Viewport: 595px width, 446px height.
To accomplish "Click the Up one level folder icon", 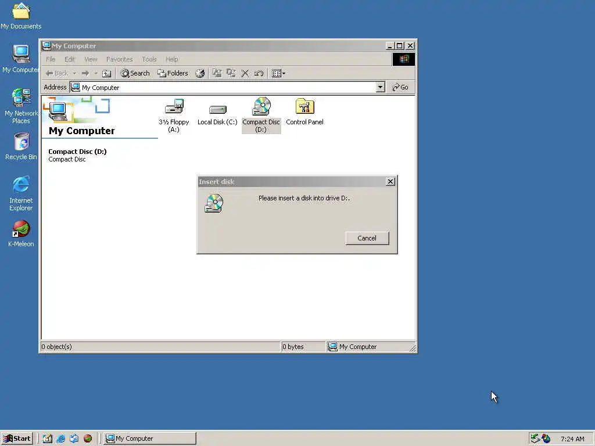I will coord(107,73).
